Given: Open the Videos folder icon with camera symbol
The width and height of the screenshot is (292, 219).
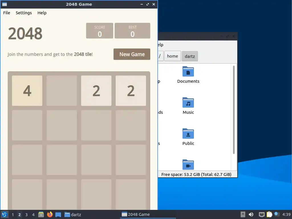Looking at the screenshot, I should point(188,165).
